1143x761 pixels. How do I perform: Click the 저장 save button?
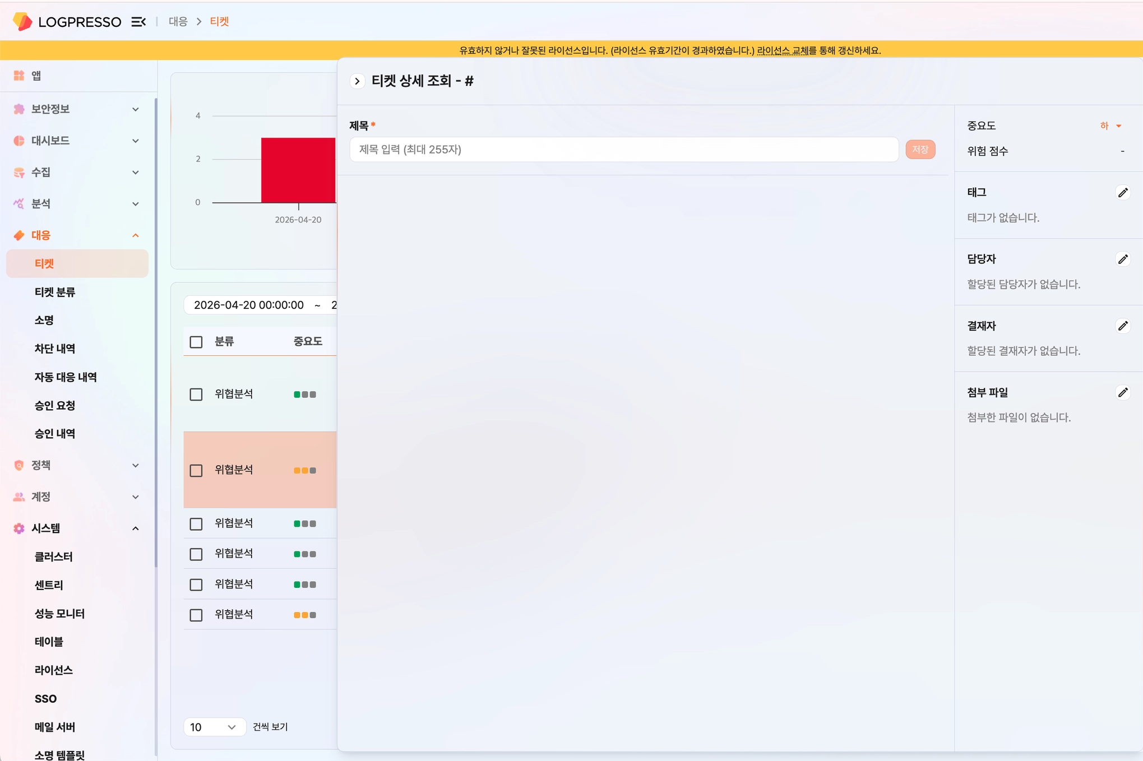pyautogui.click(x=920, y=150)
